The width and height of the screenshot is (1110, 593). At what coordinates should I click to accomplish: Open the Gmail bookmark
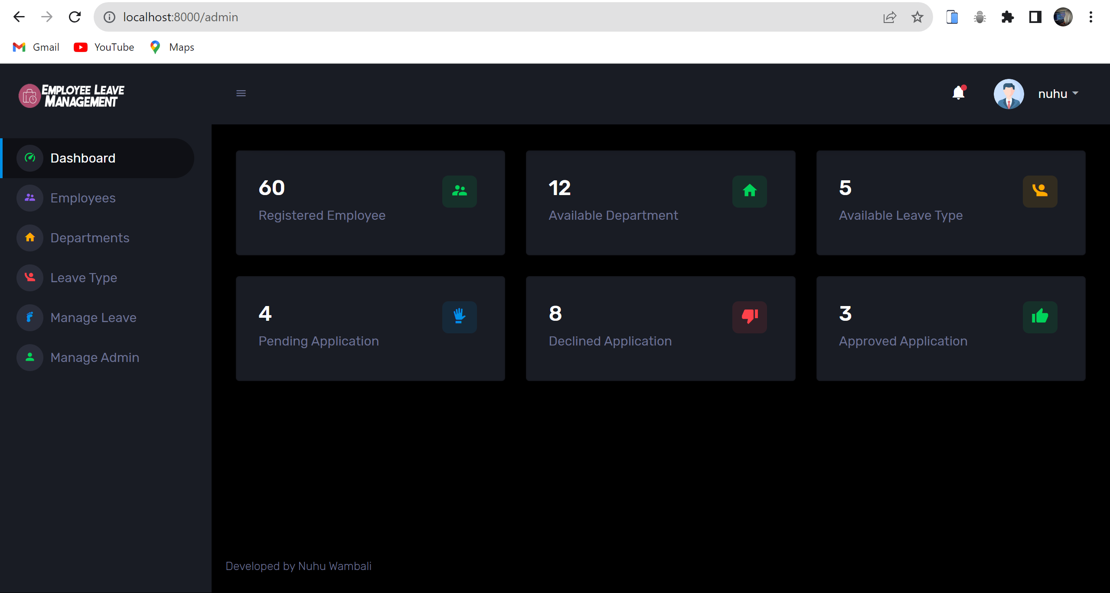(x=36, y=47)
